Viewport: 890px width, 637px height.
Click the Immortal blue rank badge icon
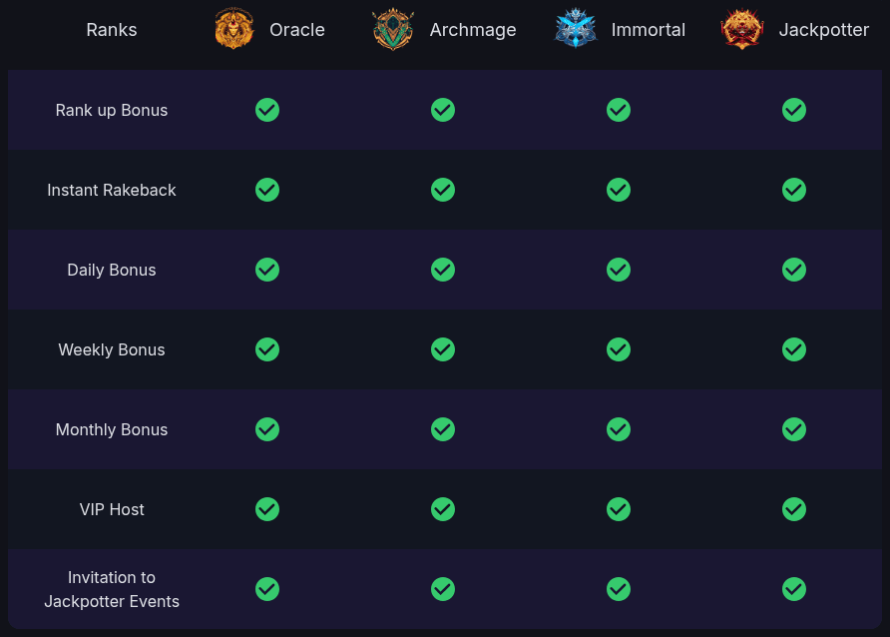576,29
